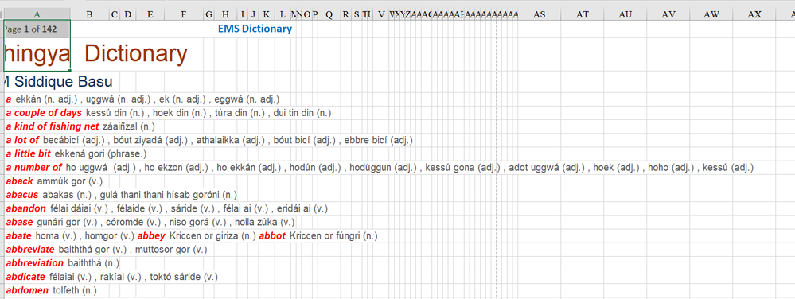Click the 'M Siddique Basu' author line
795x299 pixels.
[58, 82]
